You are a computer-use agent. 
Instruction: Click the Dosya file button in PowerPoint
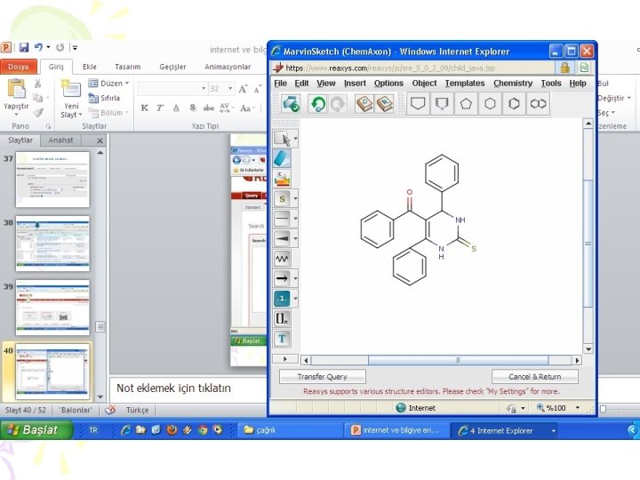19,67
